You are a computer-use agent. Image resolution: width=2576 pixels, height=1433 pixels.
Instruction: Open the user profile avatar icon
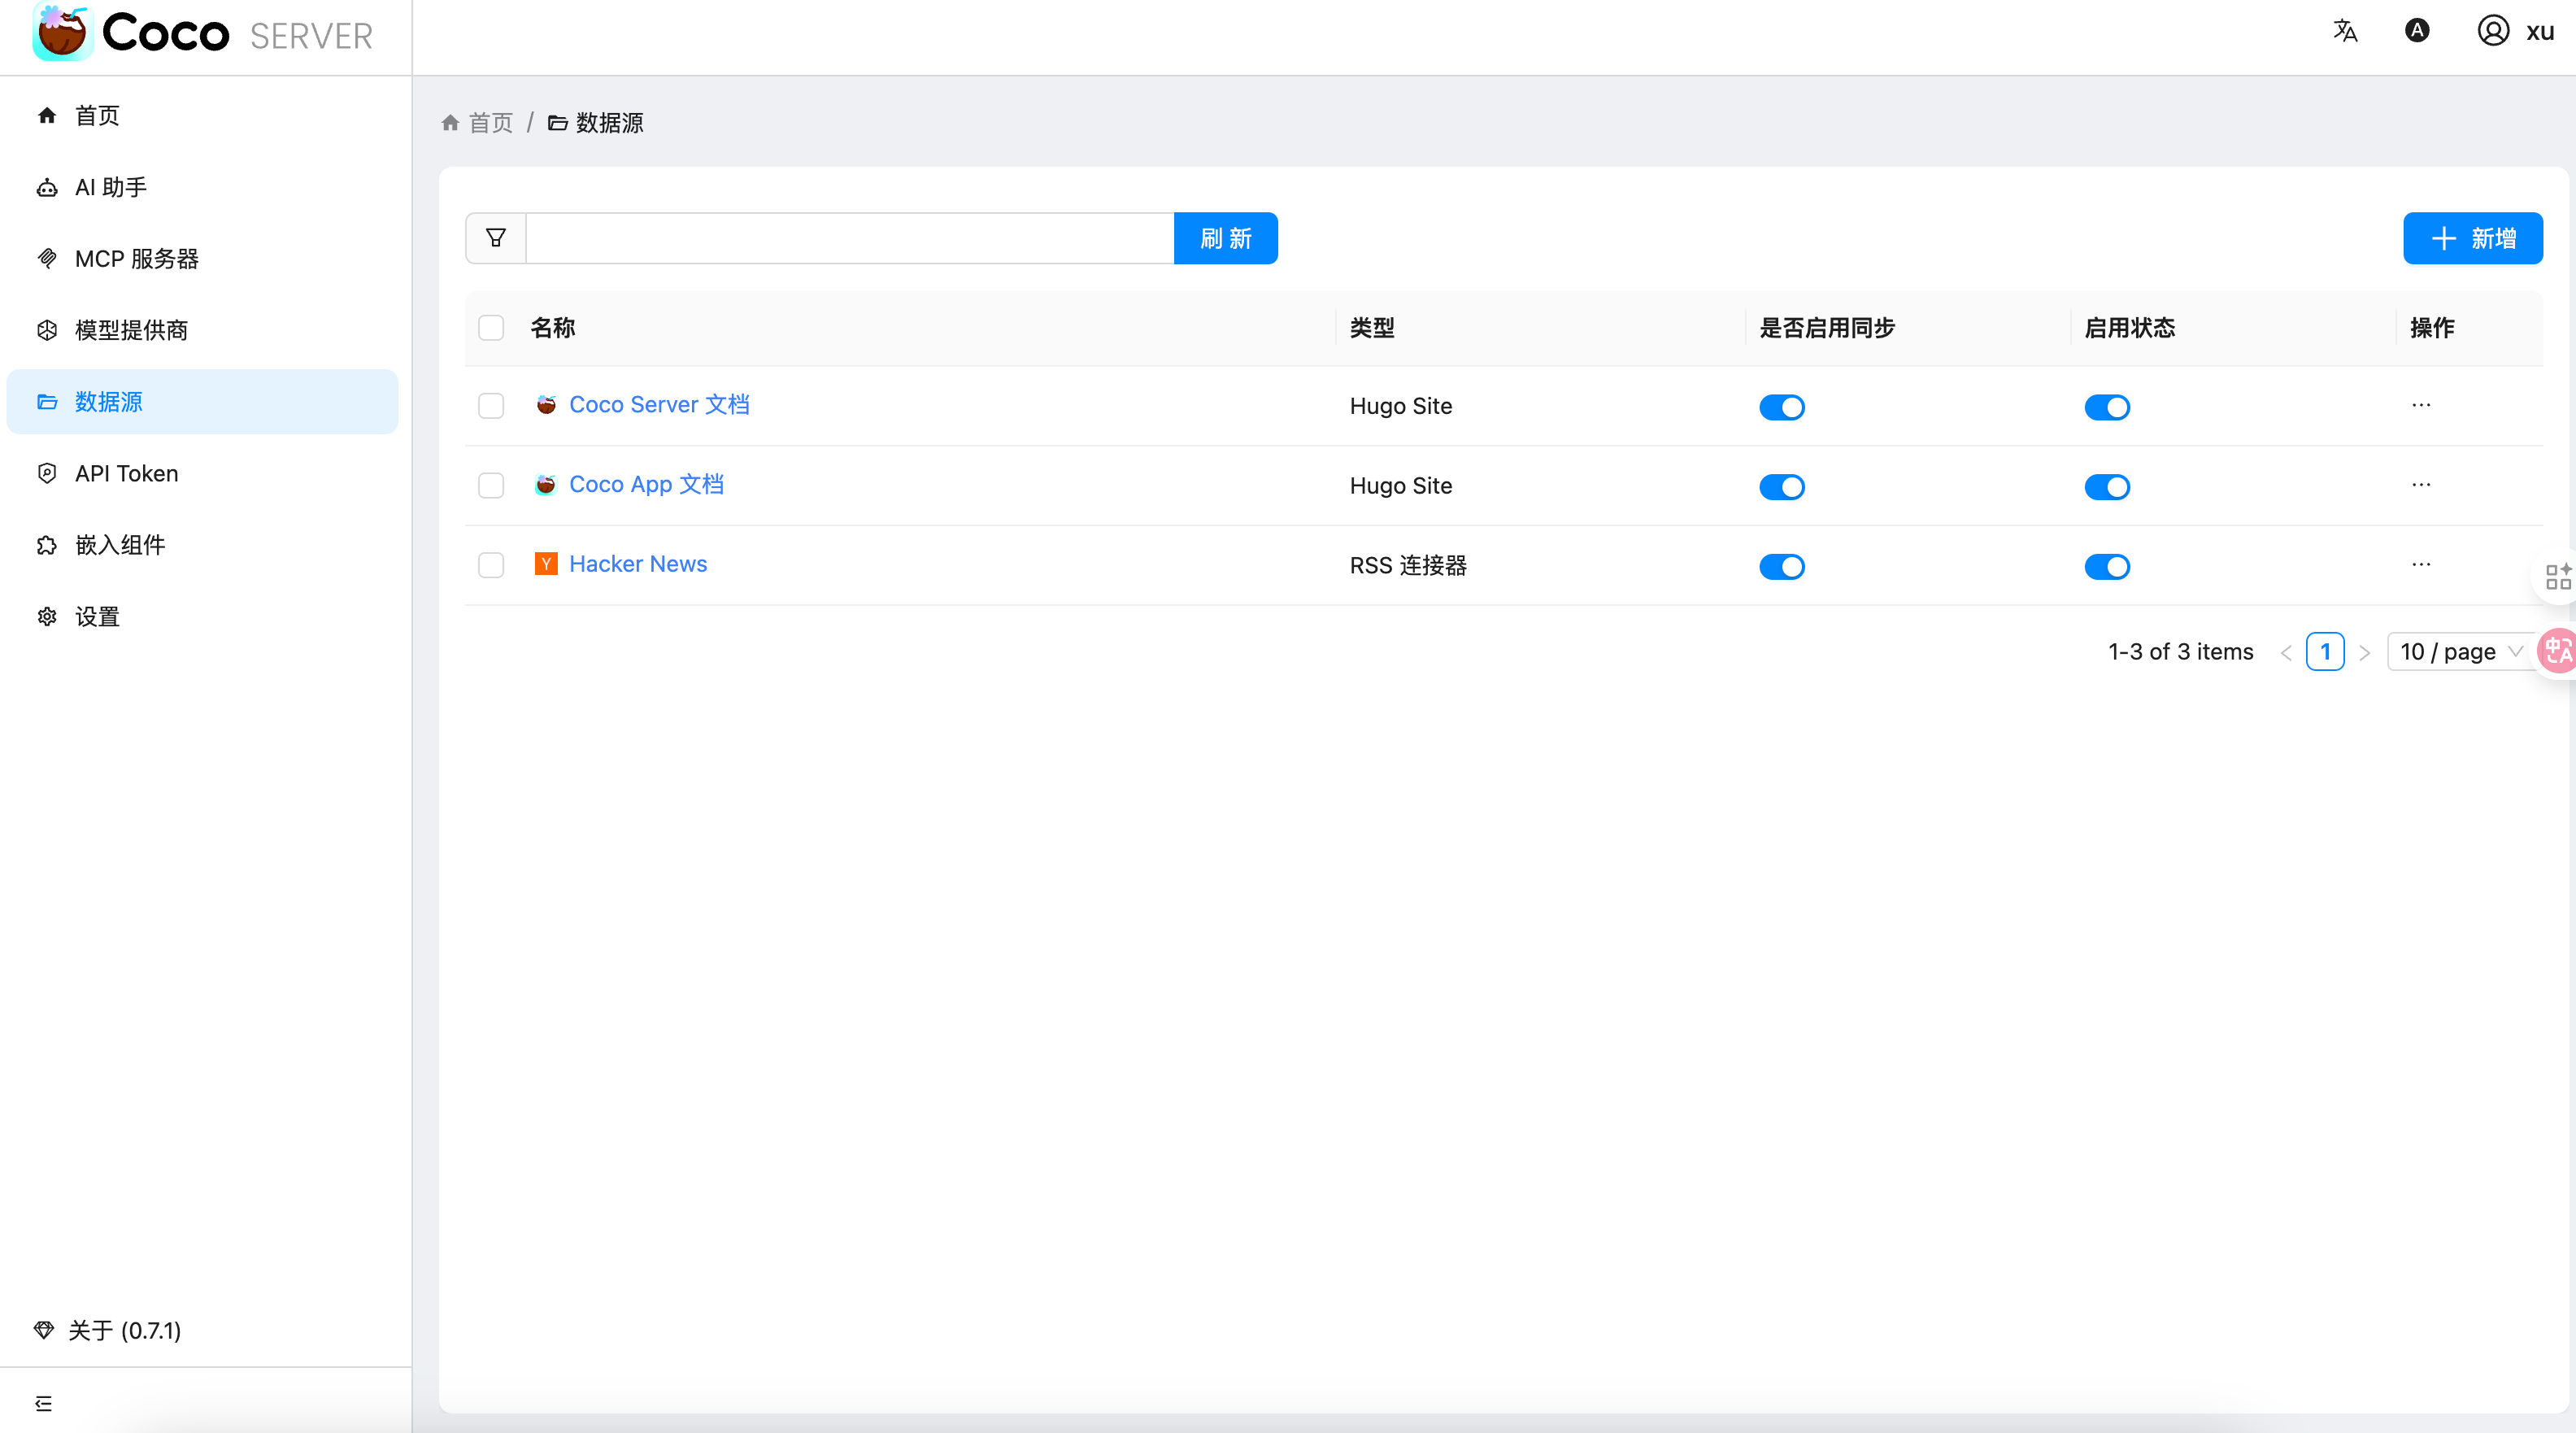pyautogui.click(x=2492, y=31)
